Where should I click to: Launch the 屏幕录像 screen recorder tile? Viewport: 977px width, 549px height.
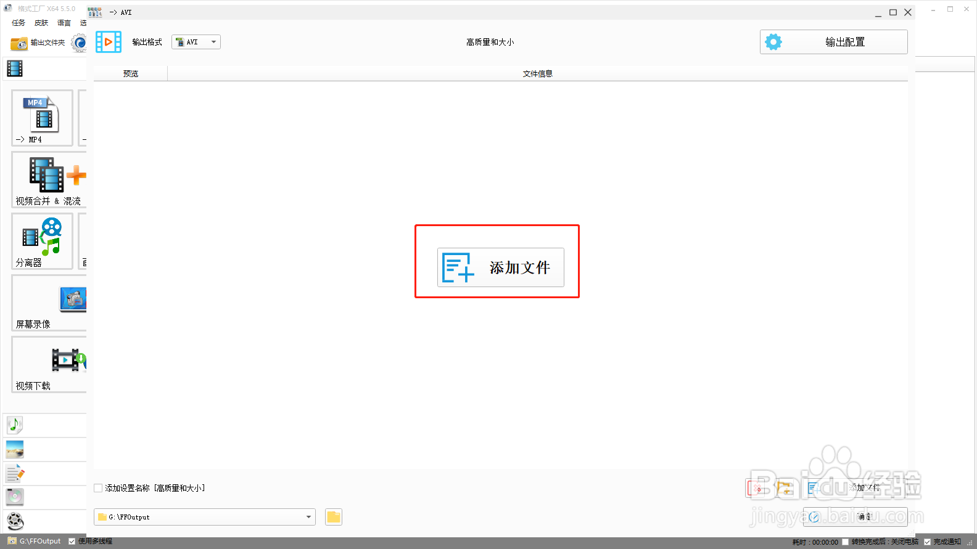pyautogui.click(x=49, y=303)
